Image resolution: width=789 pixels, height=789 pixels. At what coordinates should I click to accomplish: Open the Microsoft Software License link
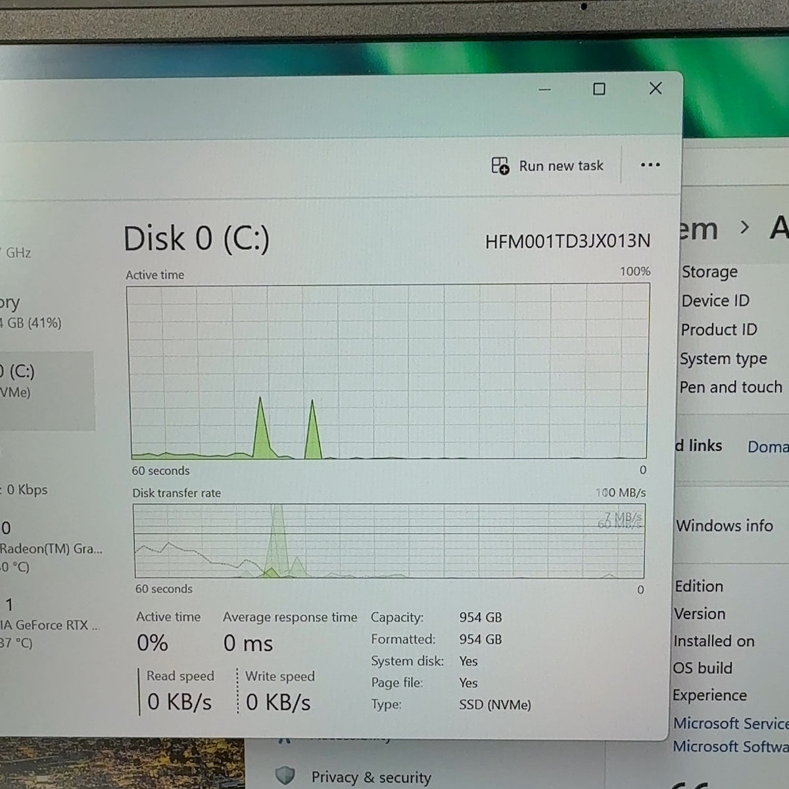coord(731,746)
